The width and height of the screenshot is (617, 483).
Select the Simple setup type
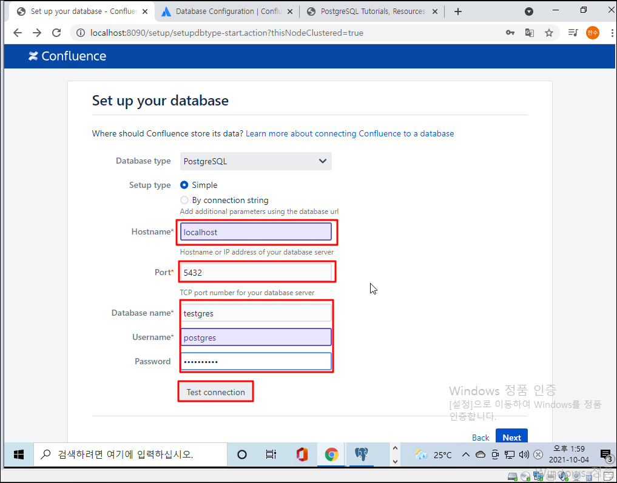[184, 185]
